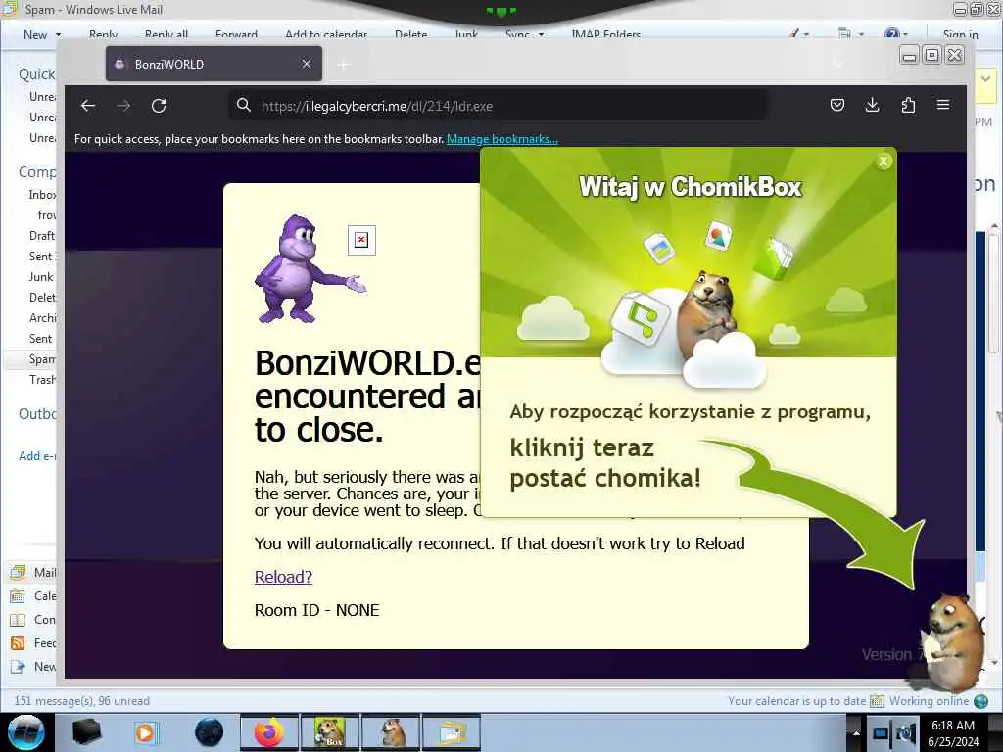Click the address bar URL field
The image size is (1003, 752).
pyautogui.click(x=499, y=106)
